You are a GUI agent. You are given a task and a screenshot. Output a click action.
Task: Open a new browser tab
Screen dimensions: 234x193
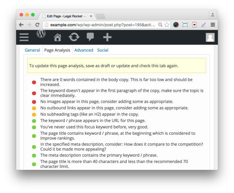tap(100, 16)
